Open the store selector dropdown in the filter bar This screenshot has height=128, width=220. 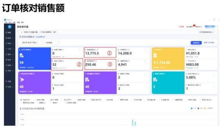point(32,43)
